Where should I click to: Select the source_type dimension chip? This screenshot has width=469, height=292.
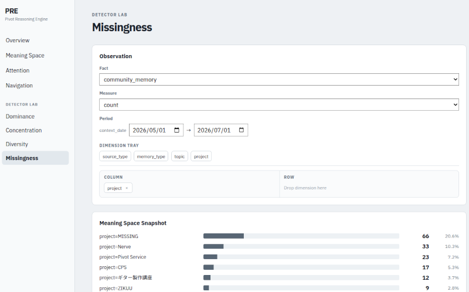point(115,156)
